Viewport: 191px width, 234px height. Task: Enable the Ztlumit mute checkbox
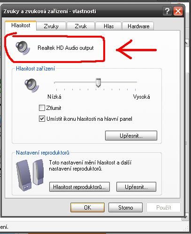coord(42,108)
